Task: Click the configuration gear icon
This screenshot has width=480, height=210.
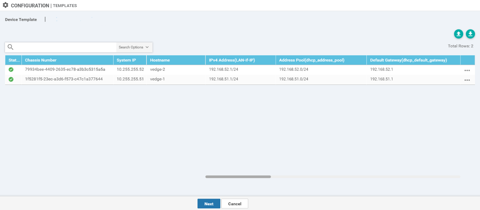Action: pyautogui.click(x=5, y=5)
